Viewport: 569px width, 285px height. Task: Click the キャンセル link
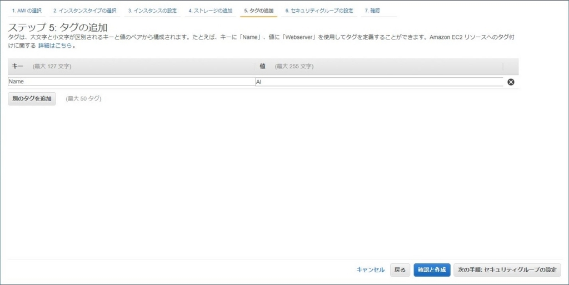click(x=371, y=270)
